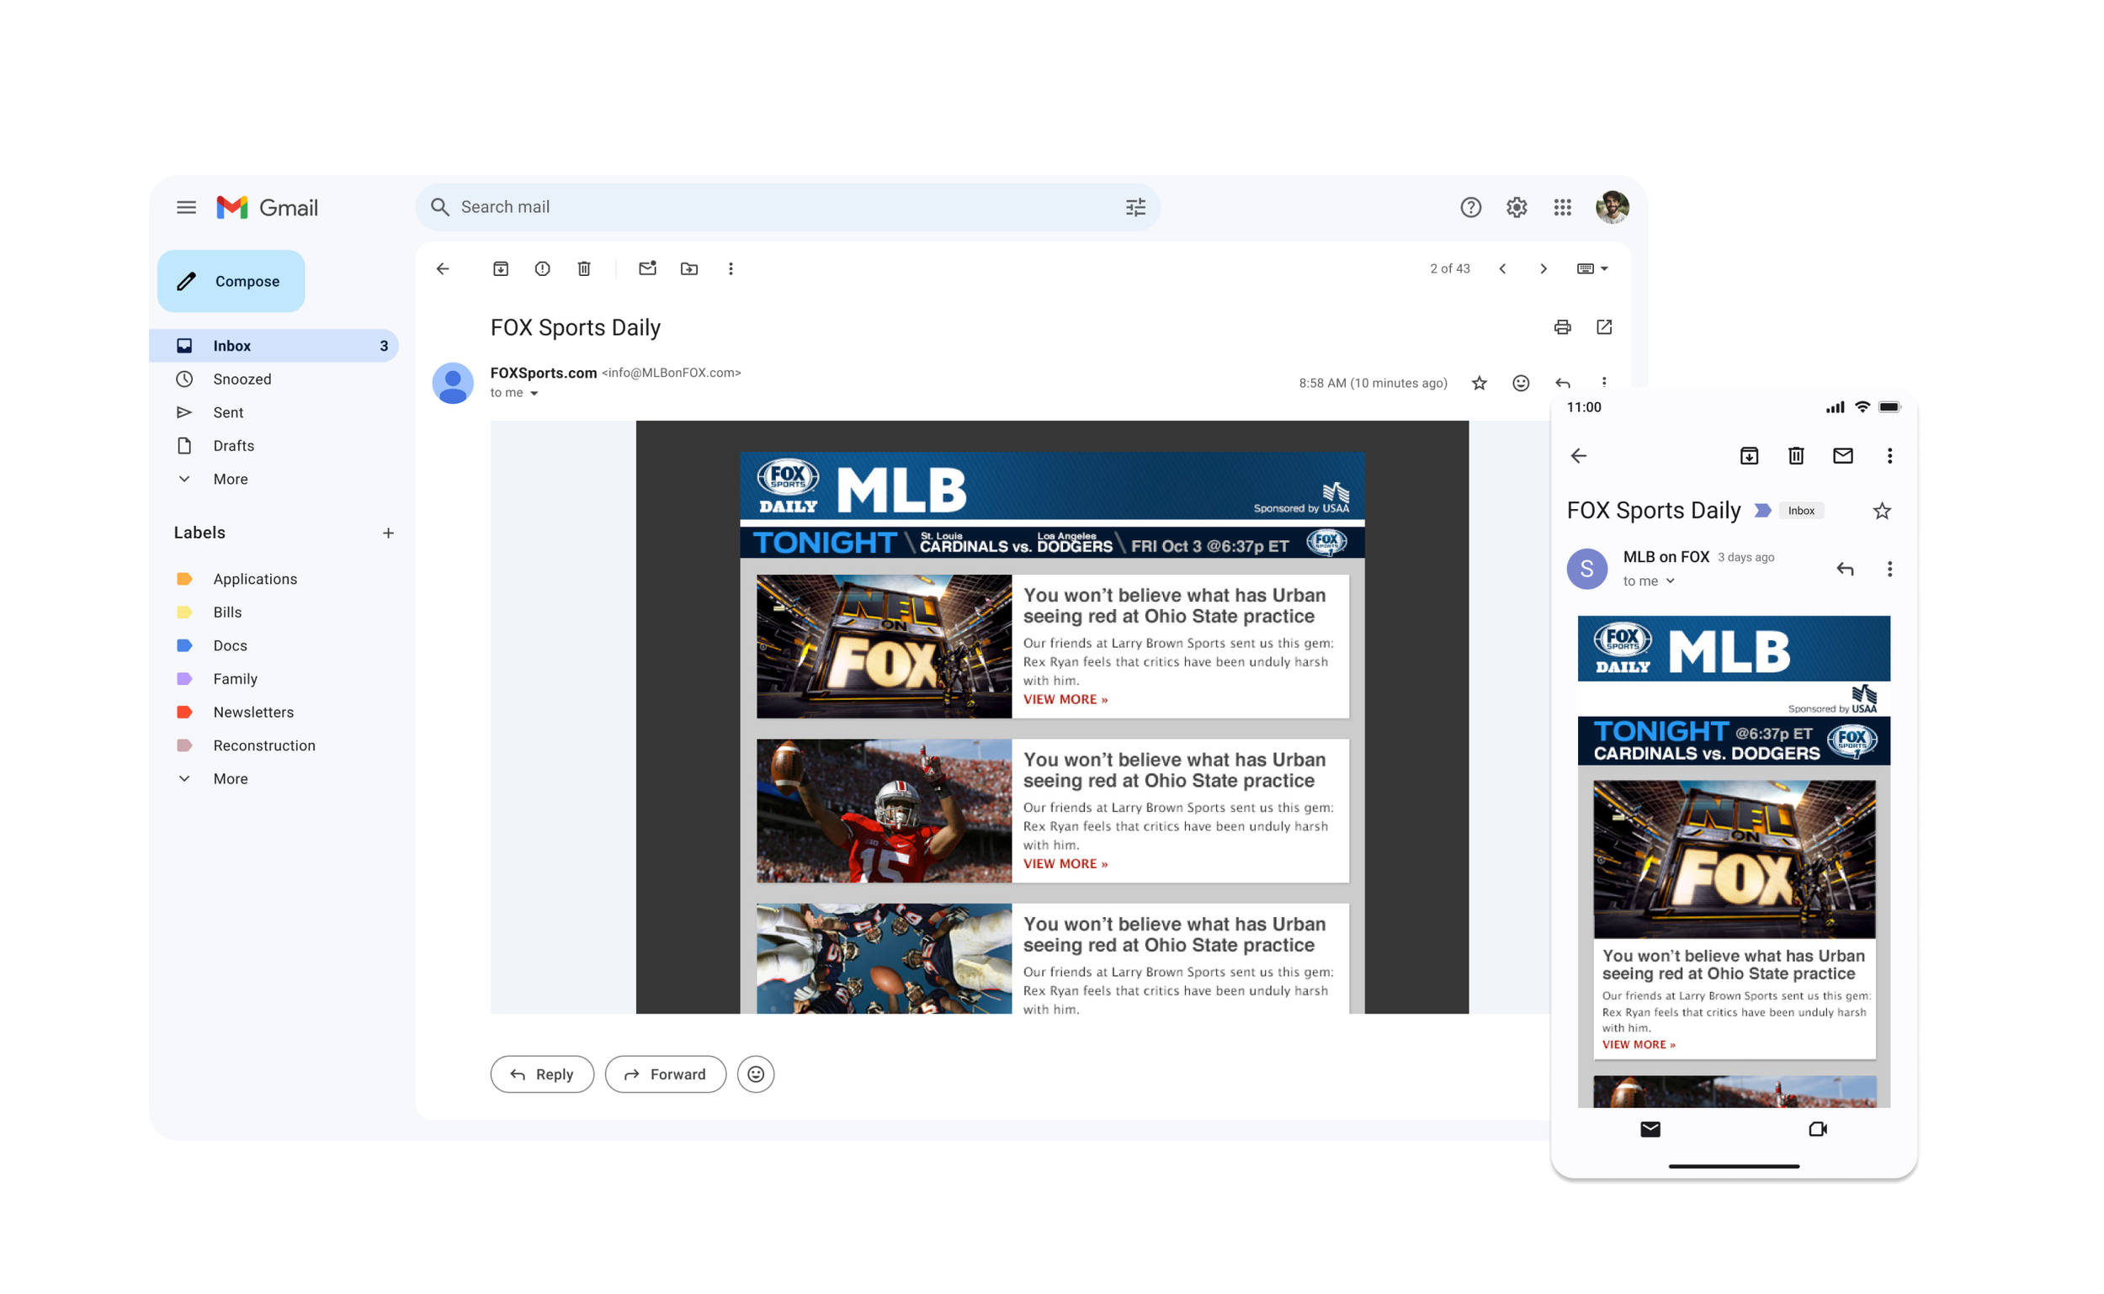Select the Newsletters label
Viewport: 2104px width, 1294px height.
[x=252, y=712]
